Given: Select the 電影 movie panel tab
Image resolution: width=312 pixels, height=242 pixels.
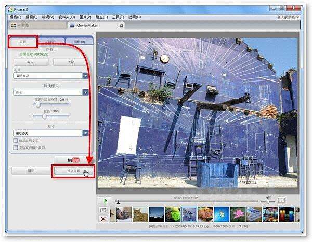Looking at the screenshot, I should click(x=23, y=42).
